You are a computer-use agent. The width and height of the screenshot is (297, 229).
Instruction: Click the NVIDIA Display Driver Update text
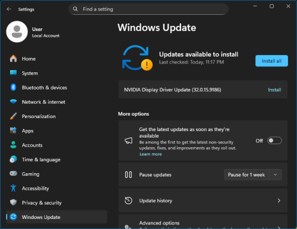coord(172,90)
